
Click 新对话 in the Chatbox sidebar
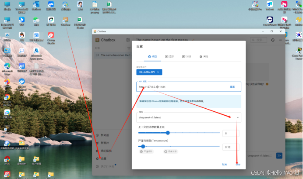point(102,135)
